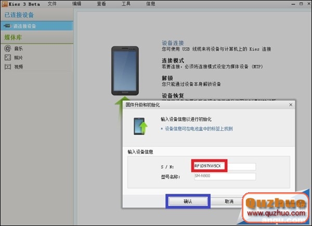Screen dimensions: 312x226
Task: Open the 编辑 menu
Action: point(76,4)
